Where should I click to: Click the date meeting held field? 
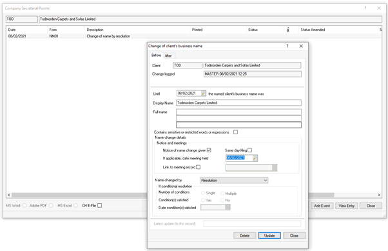(x=239, y=158)
